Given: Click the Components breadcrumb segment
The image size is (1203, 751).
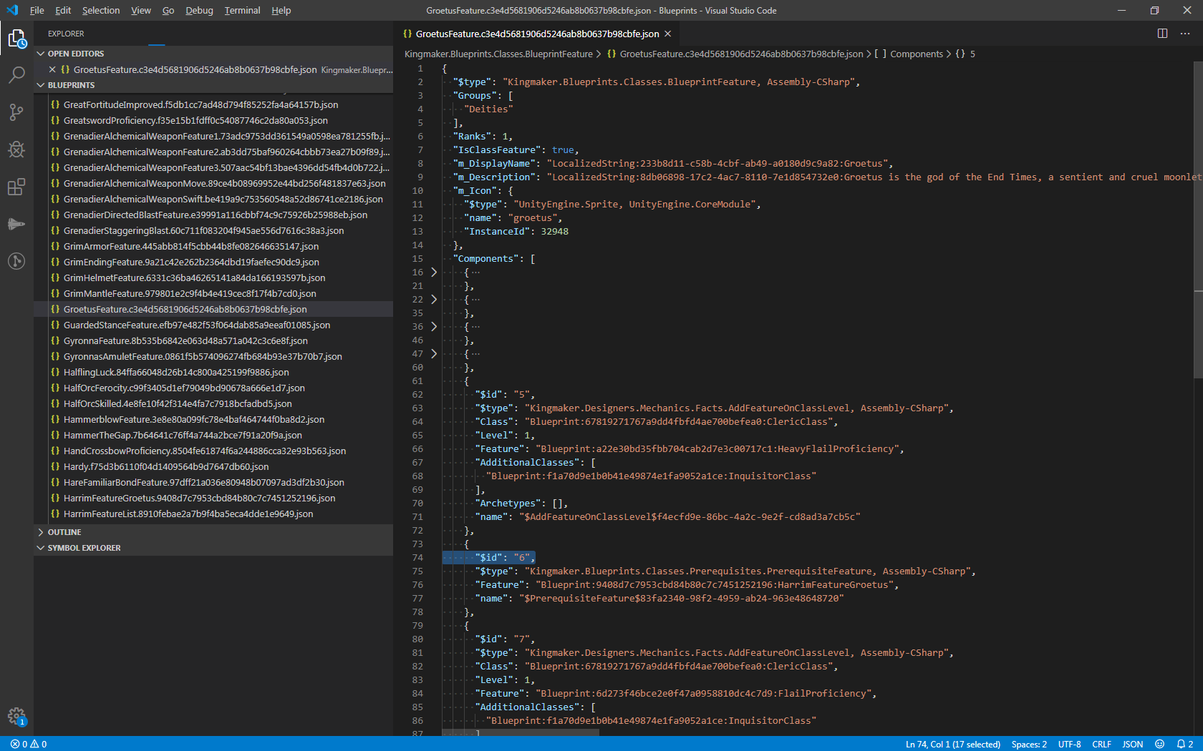Looking at the screenshot, I should pos(909,54).
